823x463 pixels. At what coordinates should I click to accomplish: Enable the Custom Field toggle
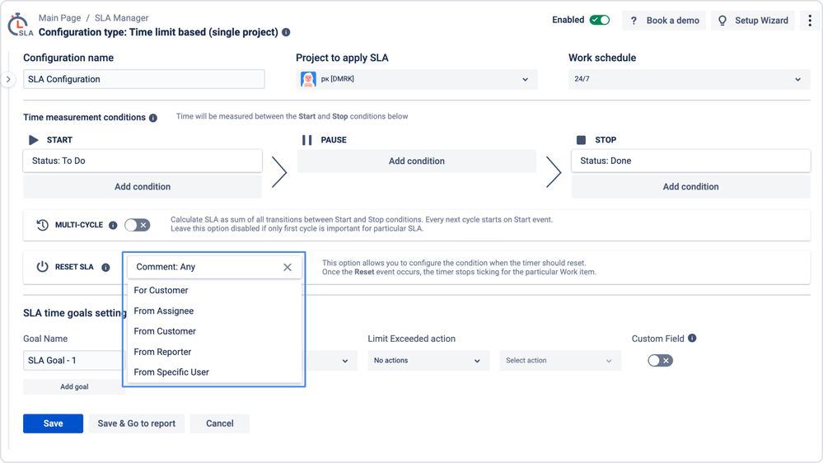(x=660, y=361)
